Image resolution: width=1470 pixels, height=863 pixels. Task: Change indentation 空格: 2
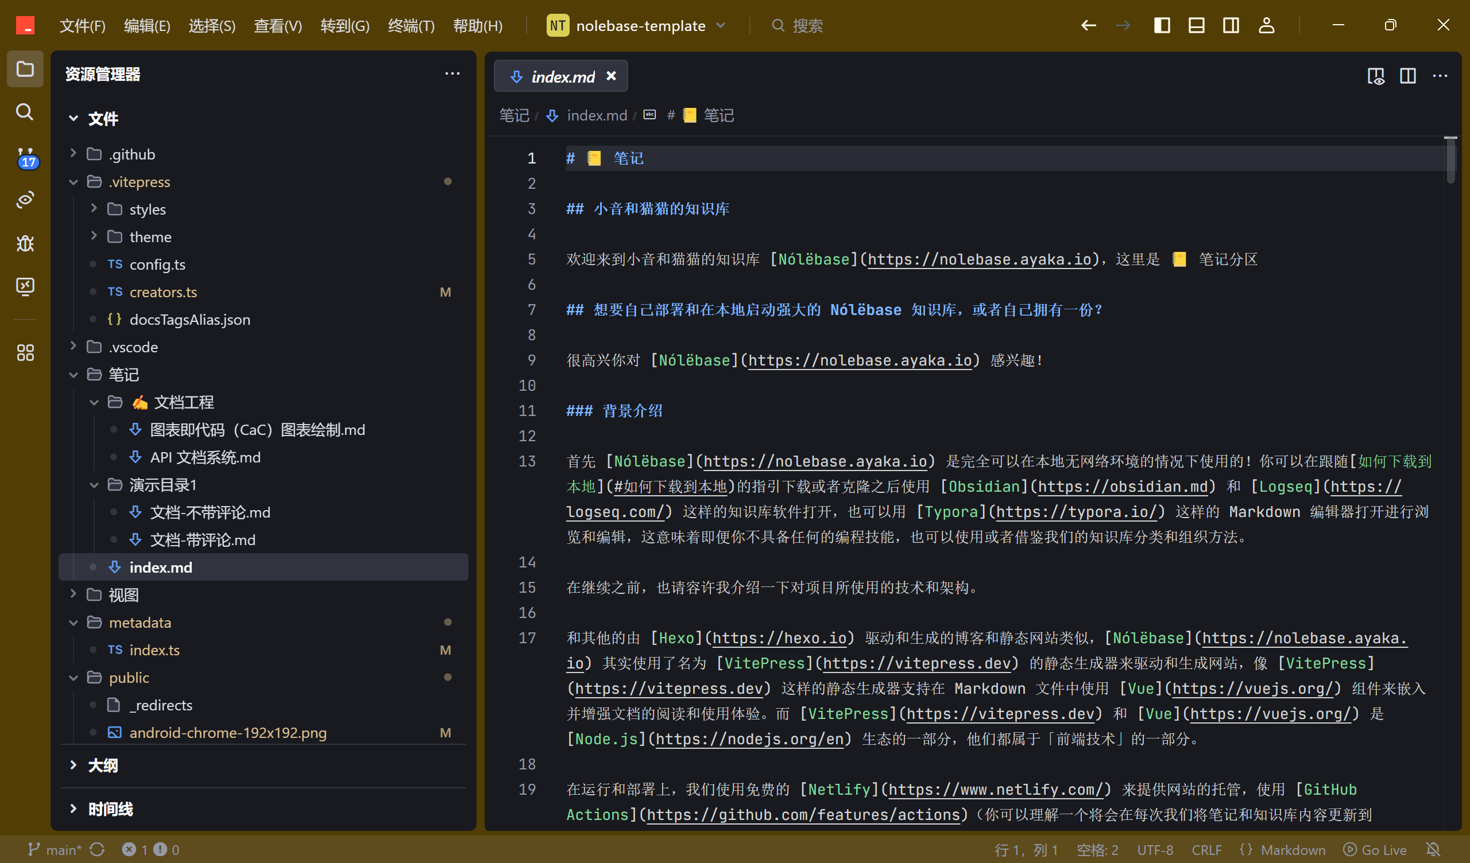1097,850
